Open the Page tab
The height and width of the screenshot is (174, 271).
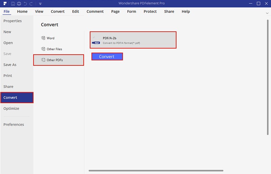(115, 11)
